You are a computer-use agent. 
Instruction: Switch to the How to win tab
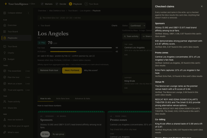tap(45, 98)
